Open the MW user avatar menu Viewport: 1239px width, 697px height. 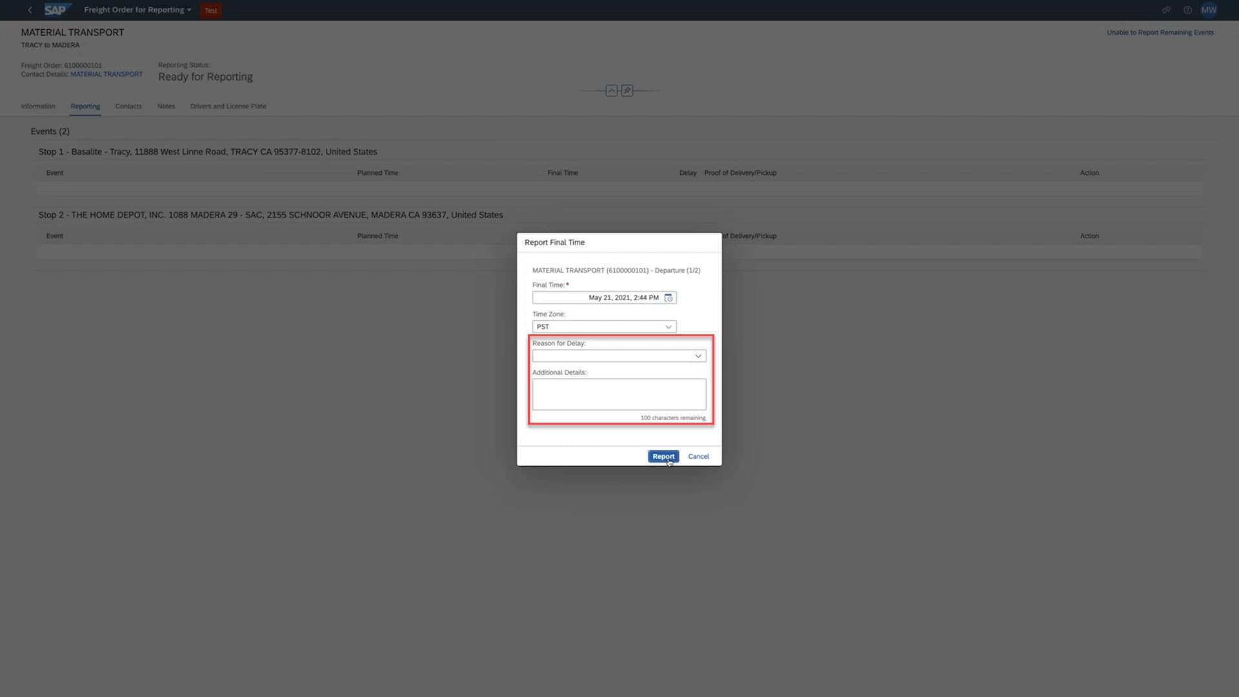pyautogui.click(x=1209, y=10)
